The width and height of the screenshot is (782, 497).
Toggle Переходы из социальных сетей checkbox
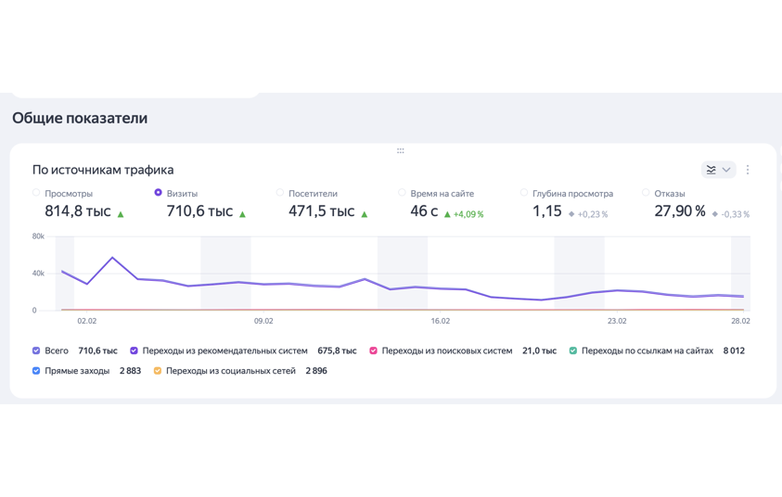tap(158, 371)
